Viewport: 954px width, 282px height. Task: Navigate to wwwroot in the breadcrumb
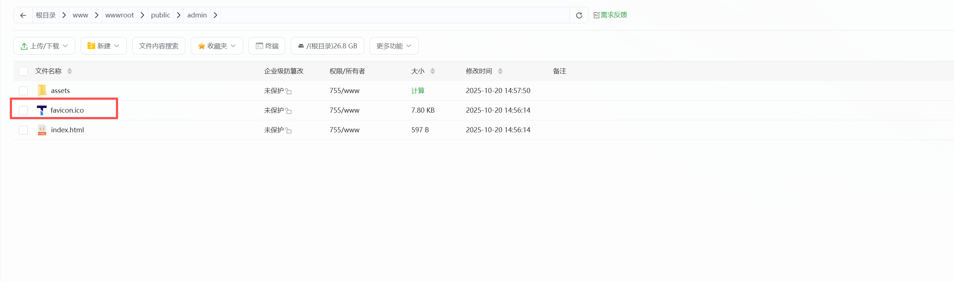coord(119,15)
